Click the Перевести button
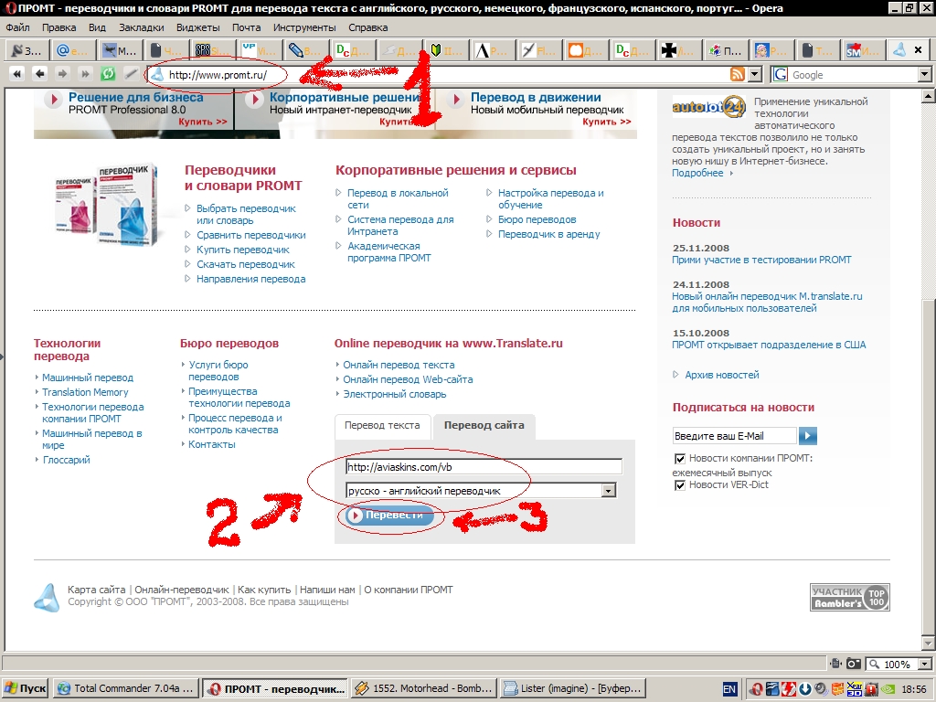Viewport: 936px width, 702px height. [389, 516]
